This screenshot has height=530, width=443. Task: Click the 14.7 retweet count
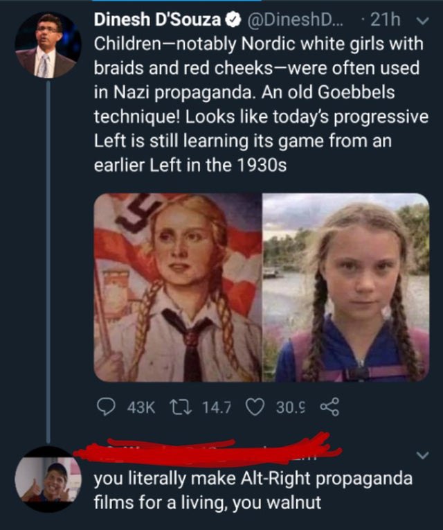217,407
